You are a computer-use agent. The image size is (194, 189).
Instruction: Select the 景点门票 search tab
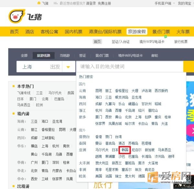(x=102, y=55)
